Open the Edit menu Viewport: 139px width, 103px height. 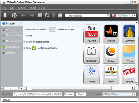[x=12, y=8]
